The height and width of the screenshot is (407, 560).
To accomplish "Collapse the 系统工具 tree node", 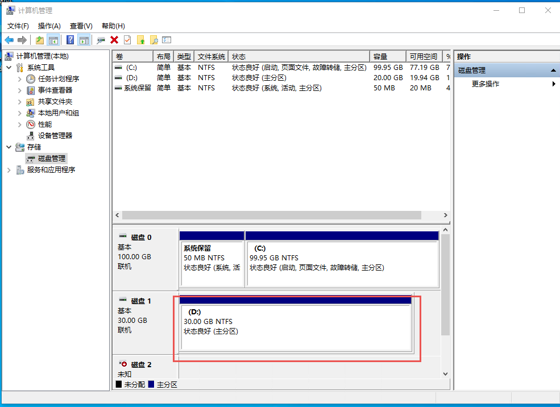I will pyautogui.click(x=9, y=68).
